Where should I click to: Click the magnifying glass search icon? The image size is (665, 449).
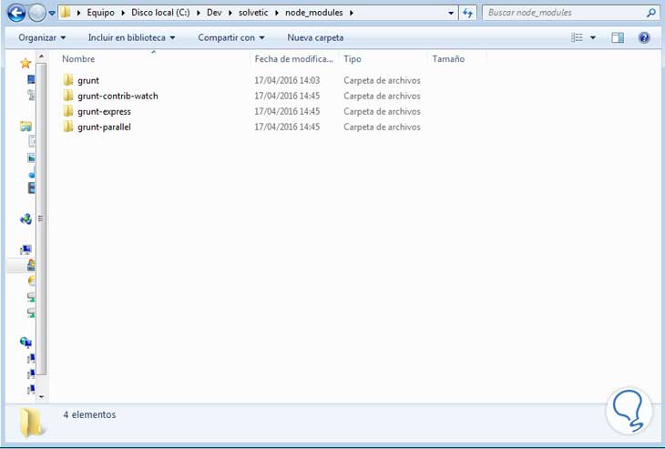click(651, 13)
